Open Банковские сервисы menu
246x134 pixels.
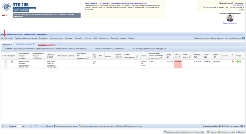coord(119,38)
